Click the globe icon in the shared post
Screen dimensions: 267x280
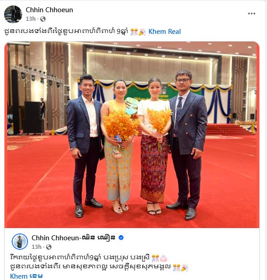tap(49, 247)
